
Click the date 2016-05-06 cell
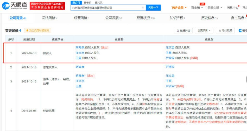click(29, 111)
